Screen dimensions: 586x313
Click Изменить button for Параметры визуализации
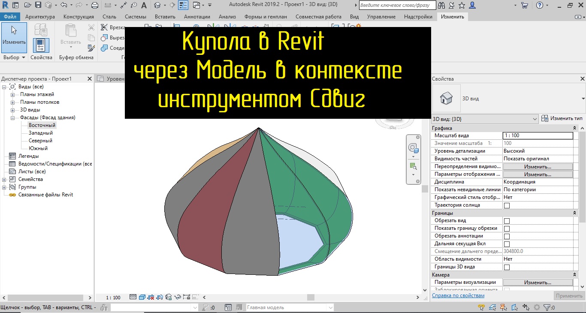coord(538,283)
